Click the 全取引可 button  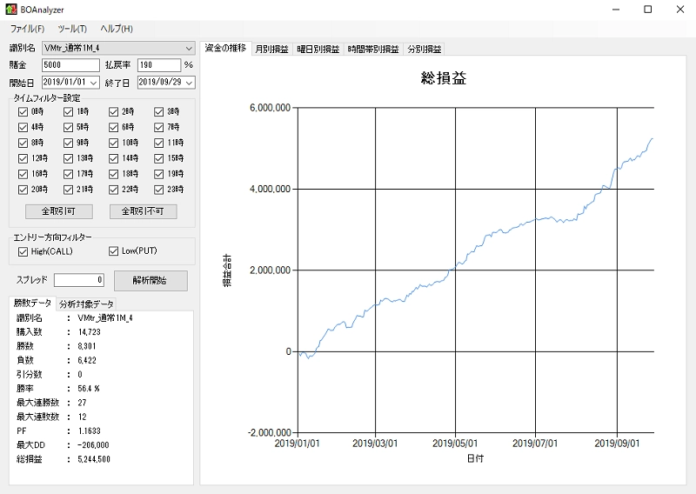(x=59, y=211)
